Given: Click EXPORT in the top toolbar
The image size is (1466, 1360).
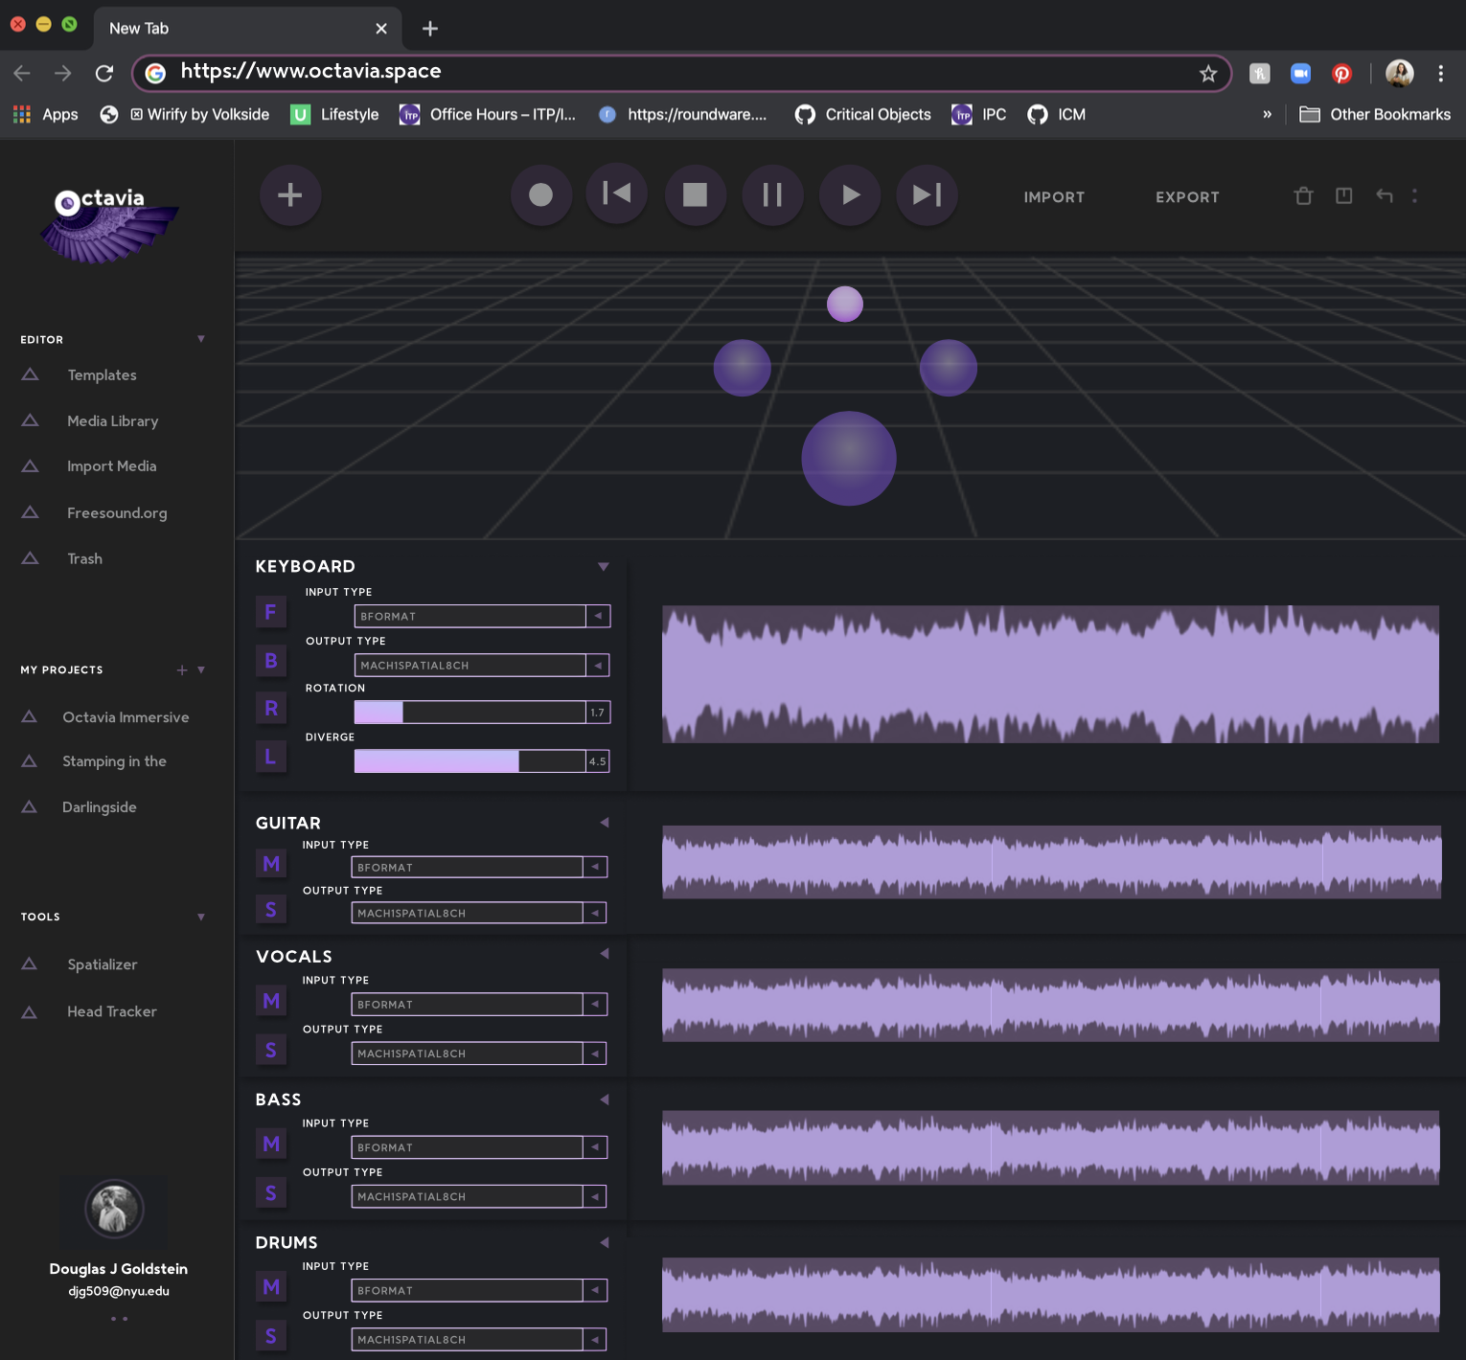Looking at the screenshot, I should click(x=1187, y=197).
